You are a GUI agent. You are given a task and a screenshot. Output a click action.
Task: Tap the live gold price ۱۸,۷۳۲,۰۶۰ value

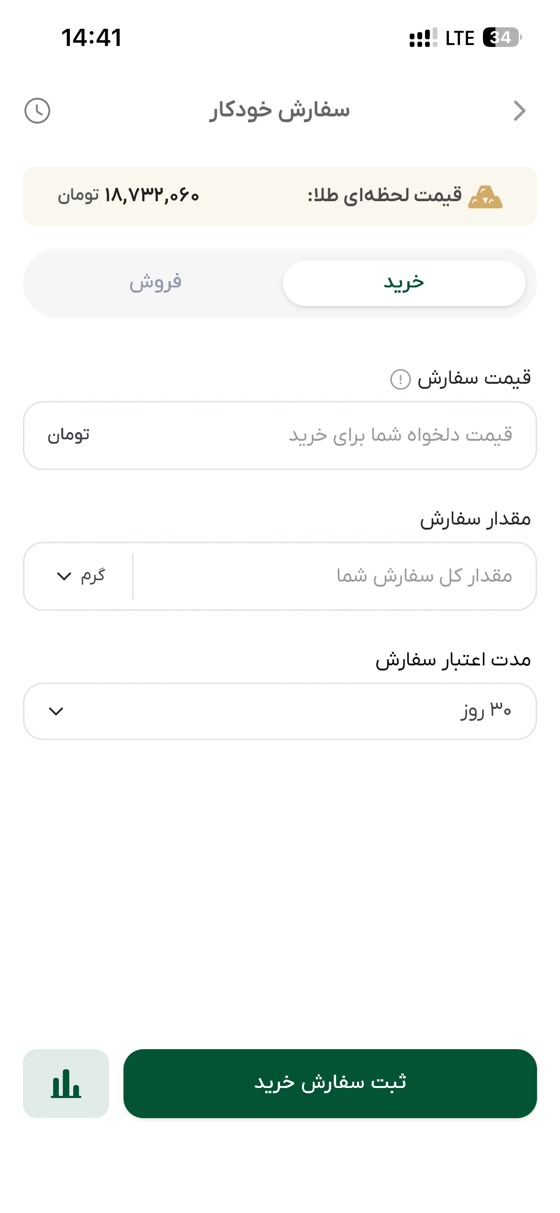click(151, 195)
